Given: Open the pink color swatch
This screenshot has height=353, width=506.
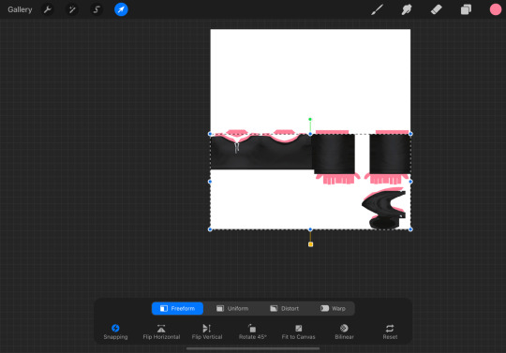Looking at the screenshot, I should tap(496, 9).
